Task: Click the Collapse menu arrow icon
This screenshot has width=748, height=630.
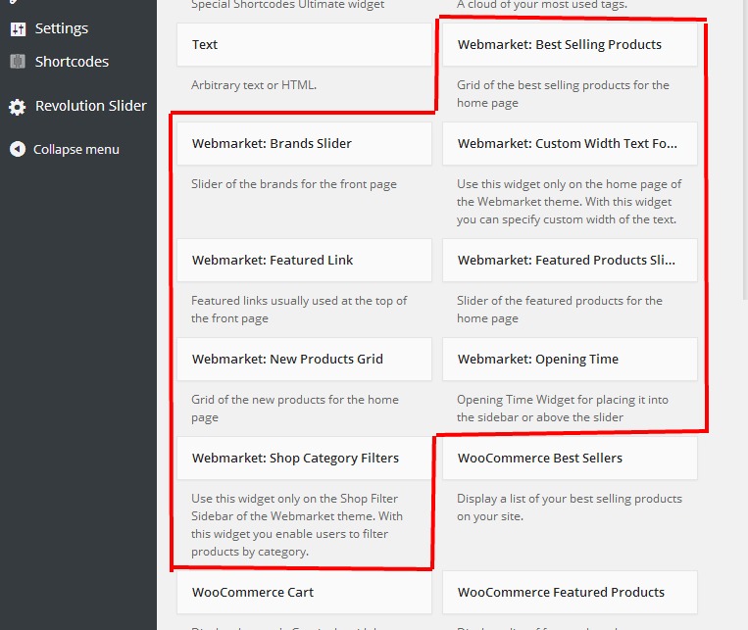Action: click(x=18, y=149)
